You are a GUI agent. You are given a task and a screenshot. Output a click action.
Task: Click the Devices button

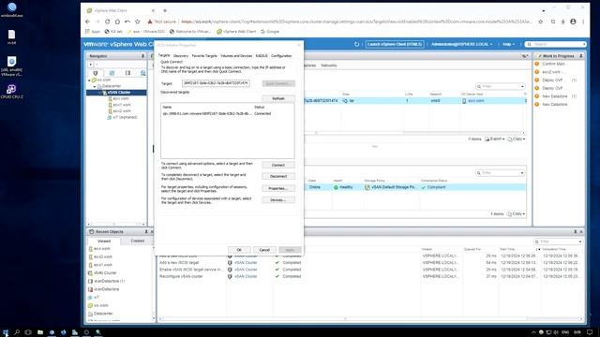click(278, 199)
